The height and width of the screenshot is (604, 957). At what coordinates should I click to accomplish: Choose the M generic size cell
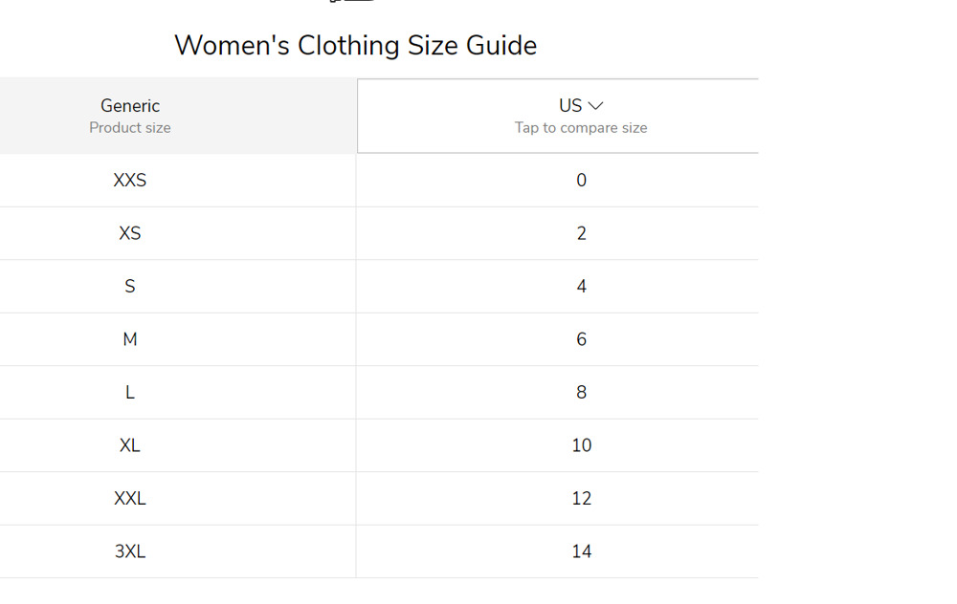(178, 339)
